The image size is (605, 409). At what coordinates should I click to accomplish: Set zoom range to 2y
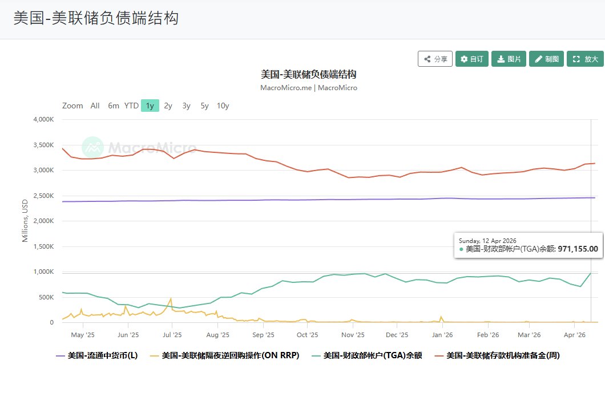click(168, 106)
